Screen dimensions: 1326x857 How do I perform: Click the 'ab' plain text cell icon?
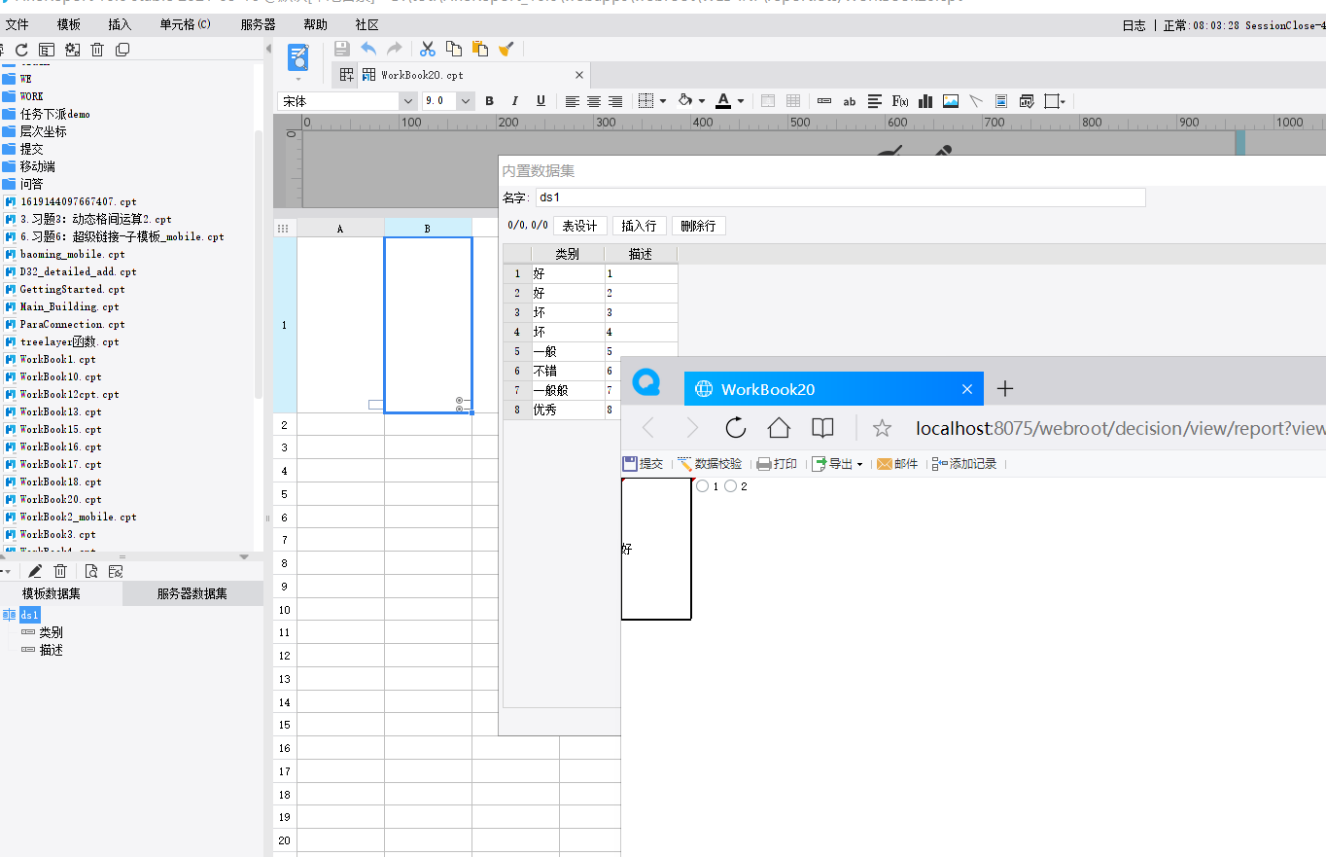pyautogui.click(x=850, y=101)
